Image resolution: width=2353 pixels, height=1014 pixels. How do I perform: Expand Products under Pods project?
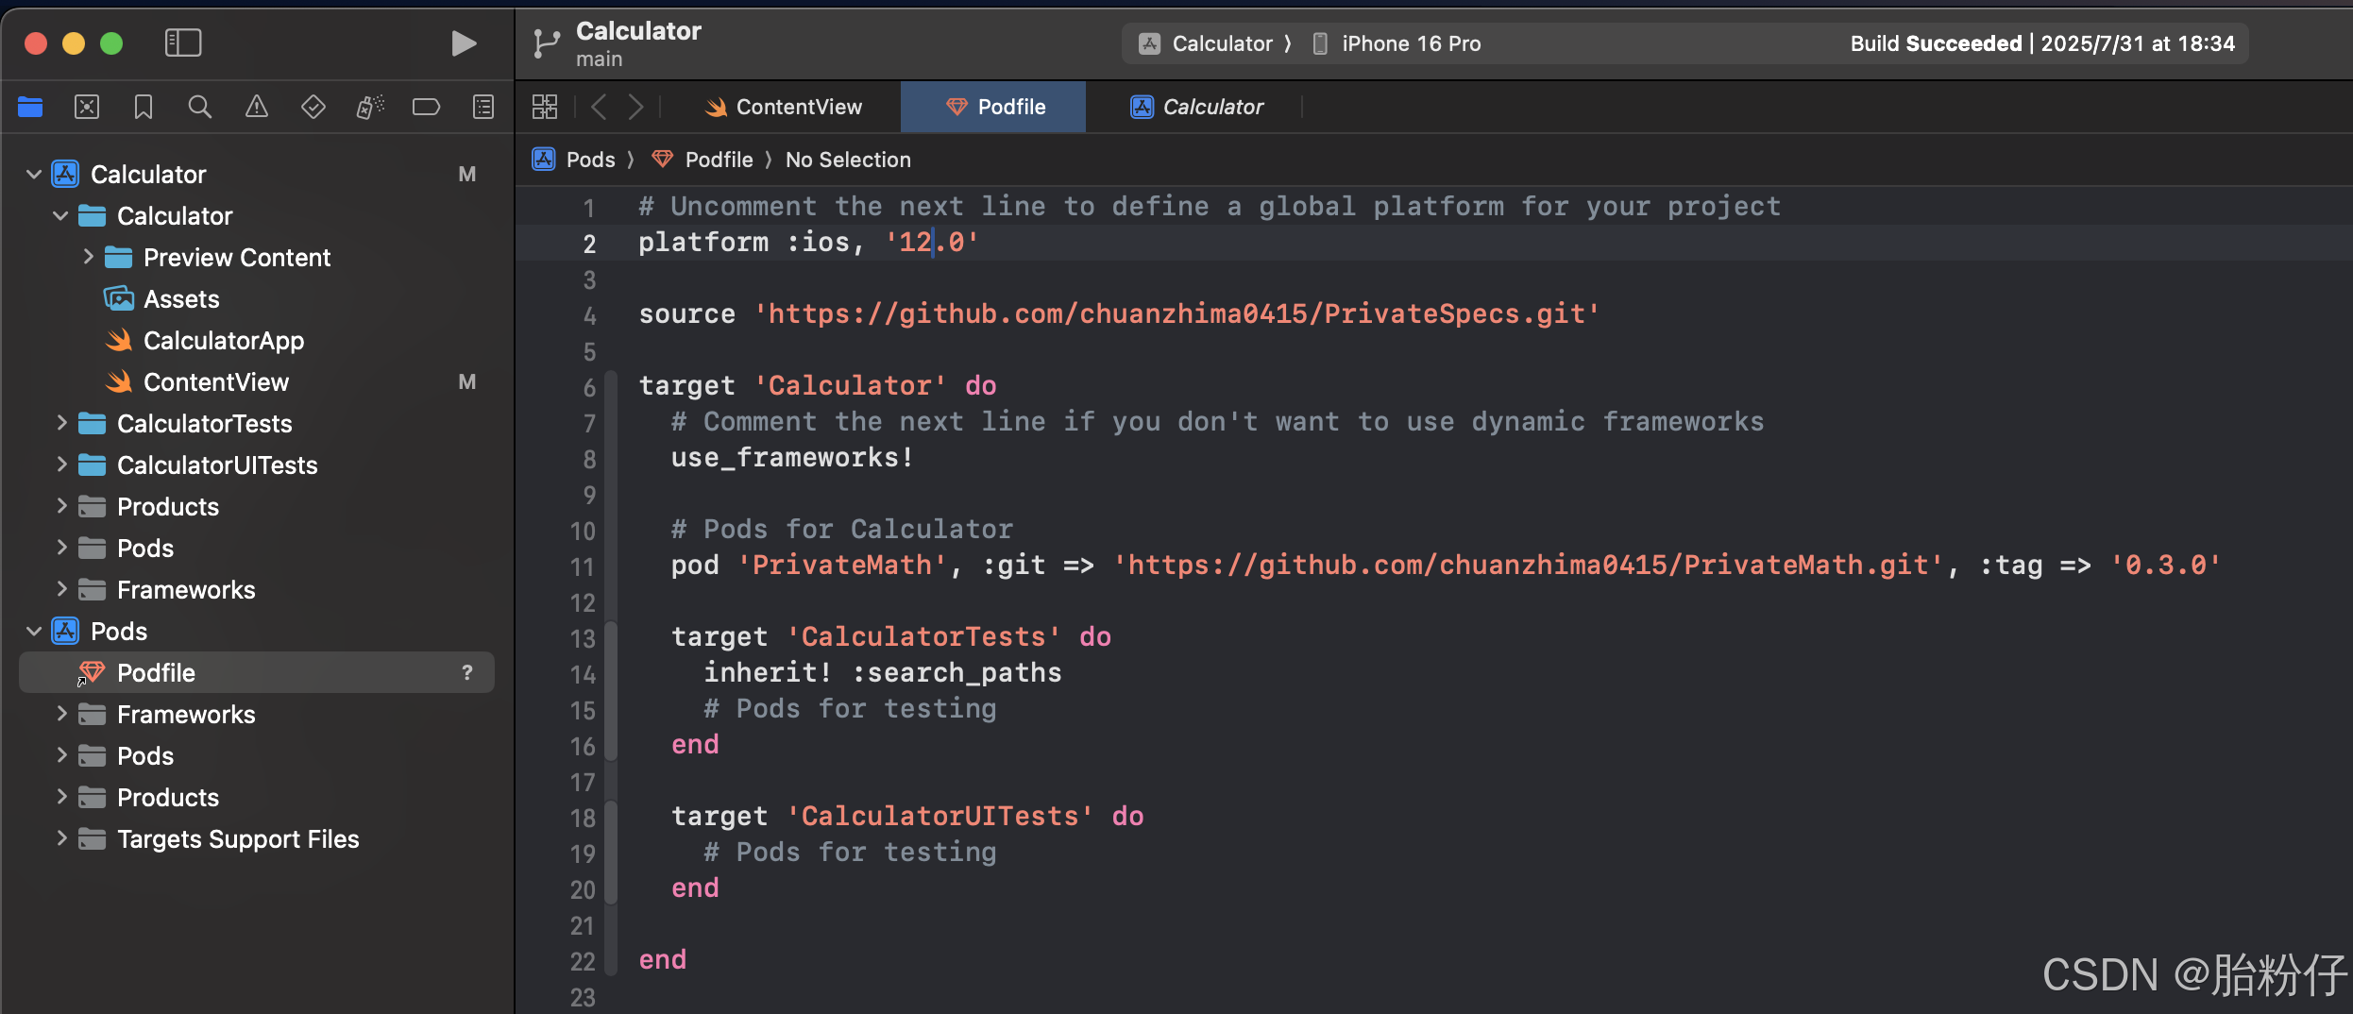point(61,797)
